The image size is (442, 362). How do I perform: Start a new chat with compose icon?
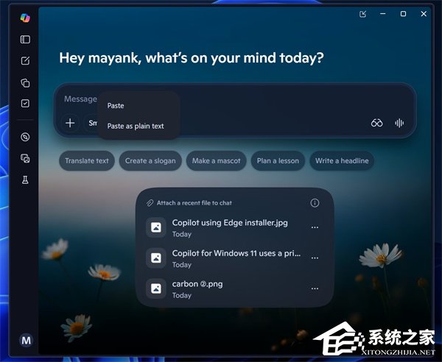point(25,60)
